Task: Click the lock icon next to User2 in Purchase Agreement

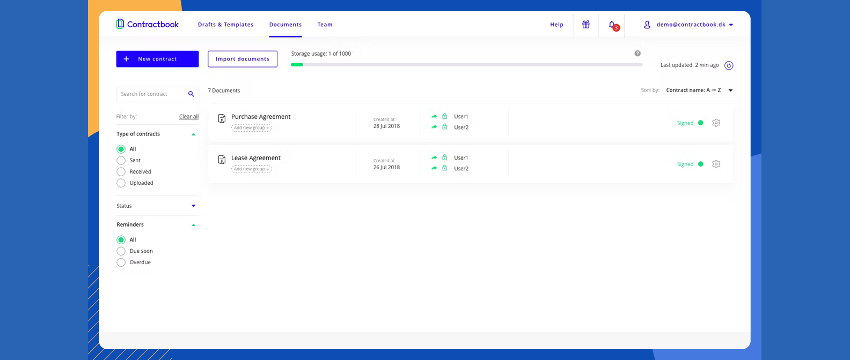Action: click(444, 127)
